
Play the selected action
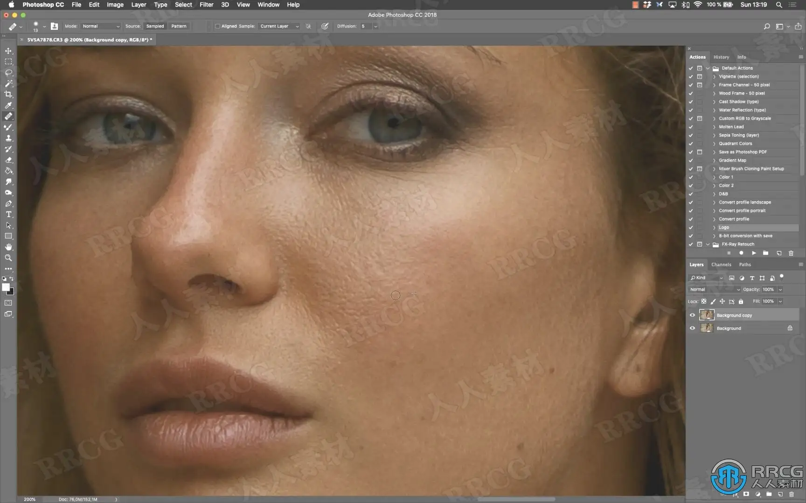[x=754, y=253]
